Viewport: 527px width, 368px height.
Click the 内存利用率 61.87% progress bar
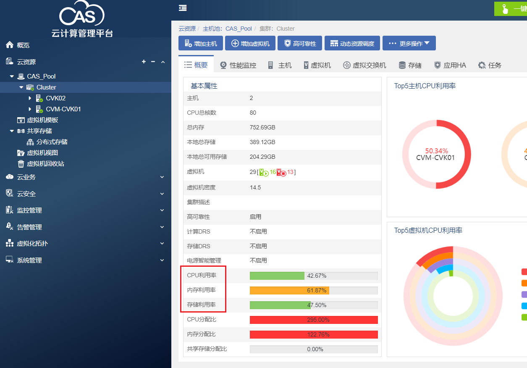[314, 290]
